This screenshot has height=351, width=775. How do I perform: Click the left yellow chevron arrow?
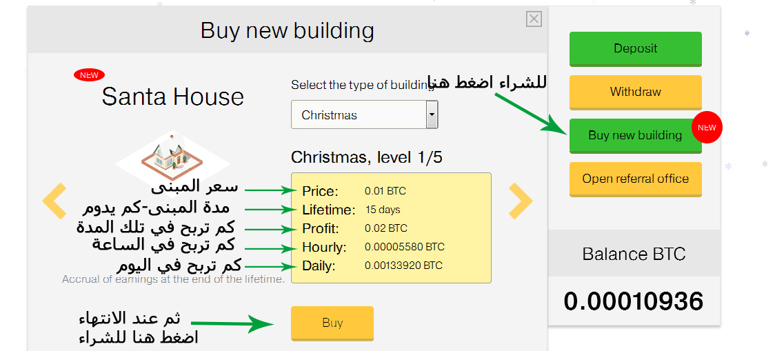(x=54, y=201)
